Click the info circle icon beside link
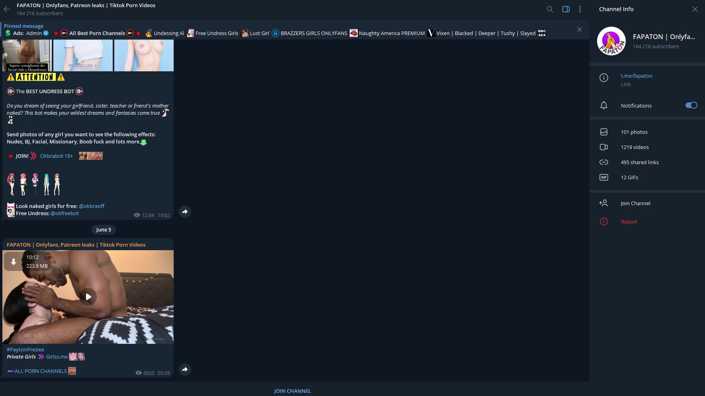The width and height of the screenshot is (705, 396). [604, 78]
